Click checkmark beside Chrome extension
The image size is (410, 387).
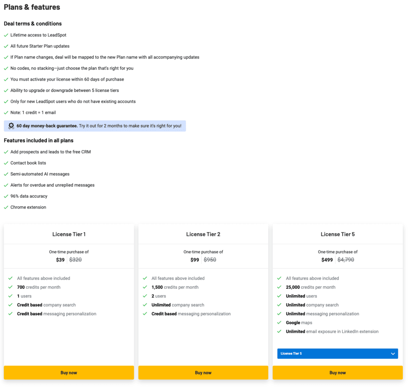point(6,207)
